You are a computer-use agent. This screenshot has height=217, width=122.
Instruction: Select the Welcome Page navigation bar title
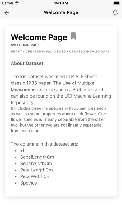pyautogui.click(x=61, y=12)
